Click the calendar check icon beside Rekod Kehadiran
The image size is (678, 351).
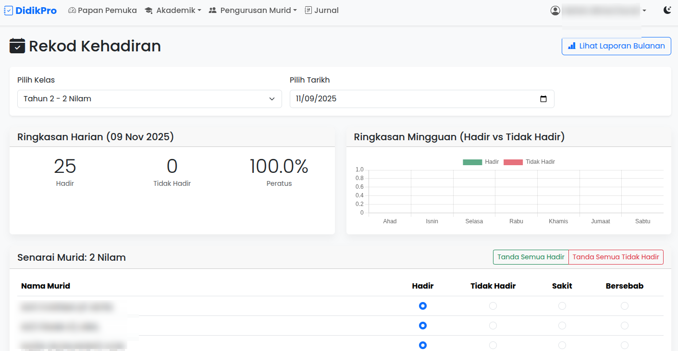tap(17, 46)
